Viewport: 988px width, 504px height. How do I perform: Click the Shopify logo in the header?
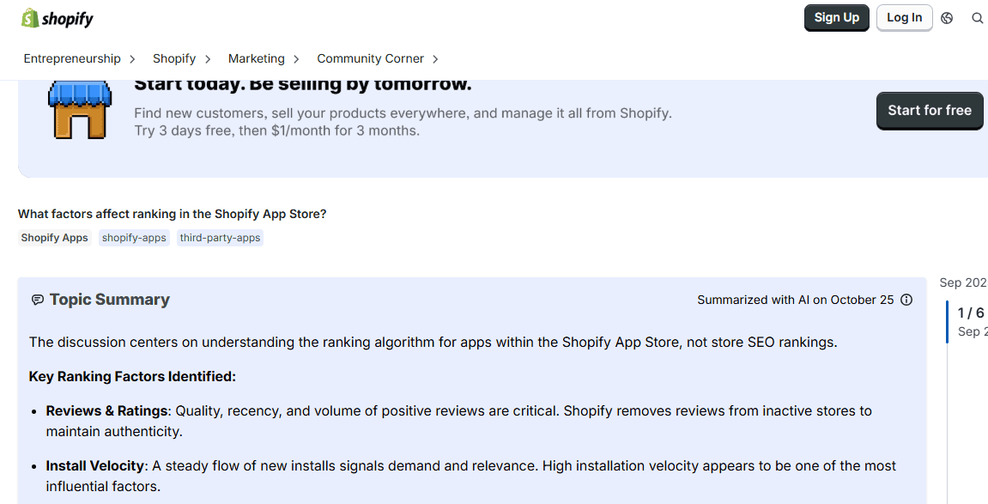tap(57, 17)
